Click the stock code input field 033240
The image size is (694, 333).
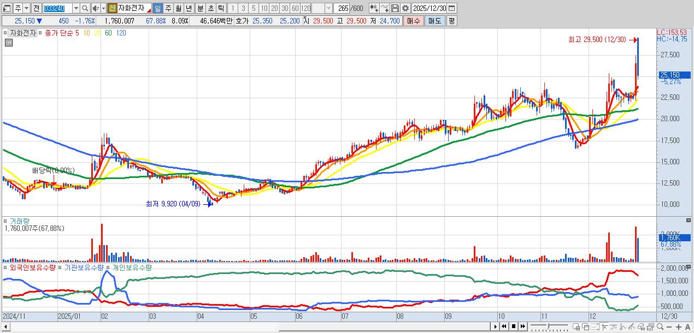tap(57, 8)
